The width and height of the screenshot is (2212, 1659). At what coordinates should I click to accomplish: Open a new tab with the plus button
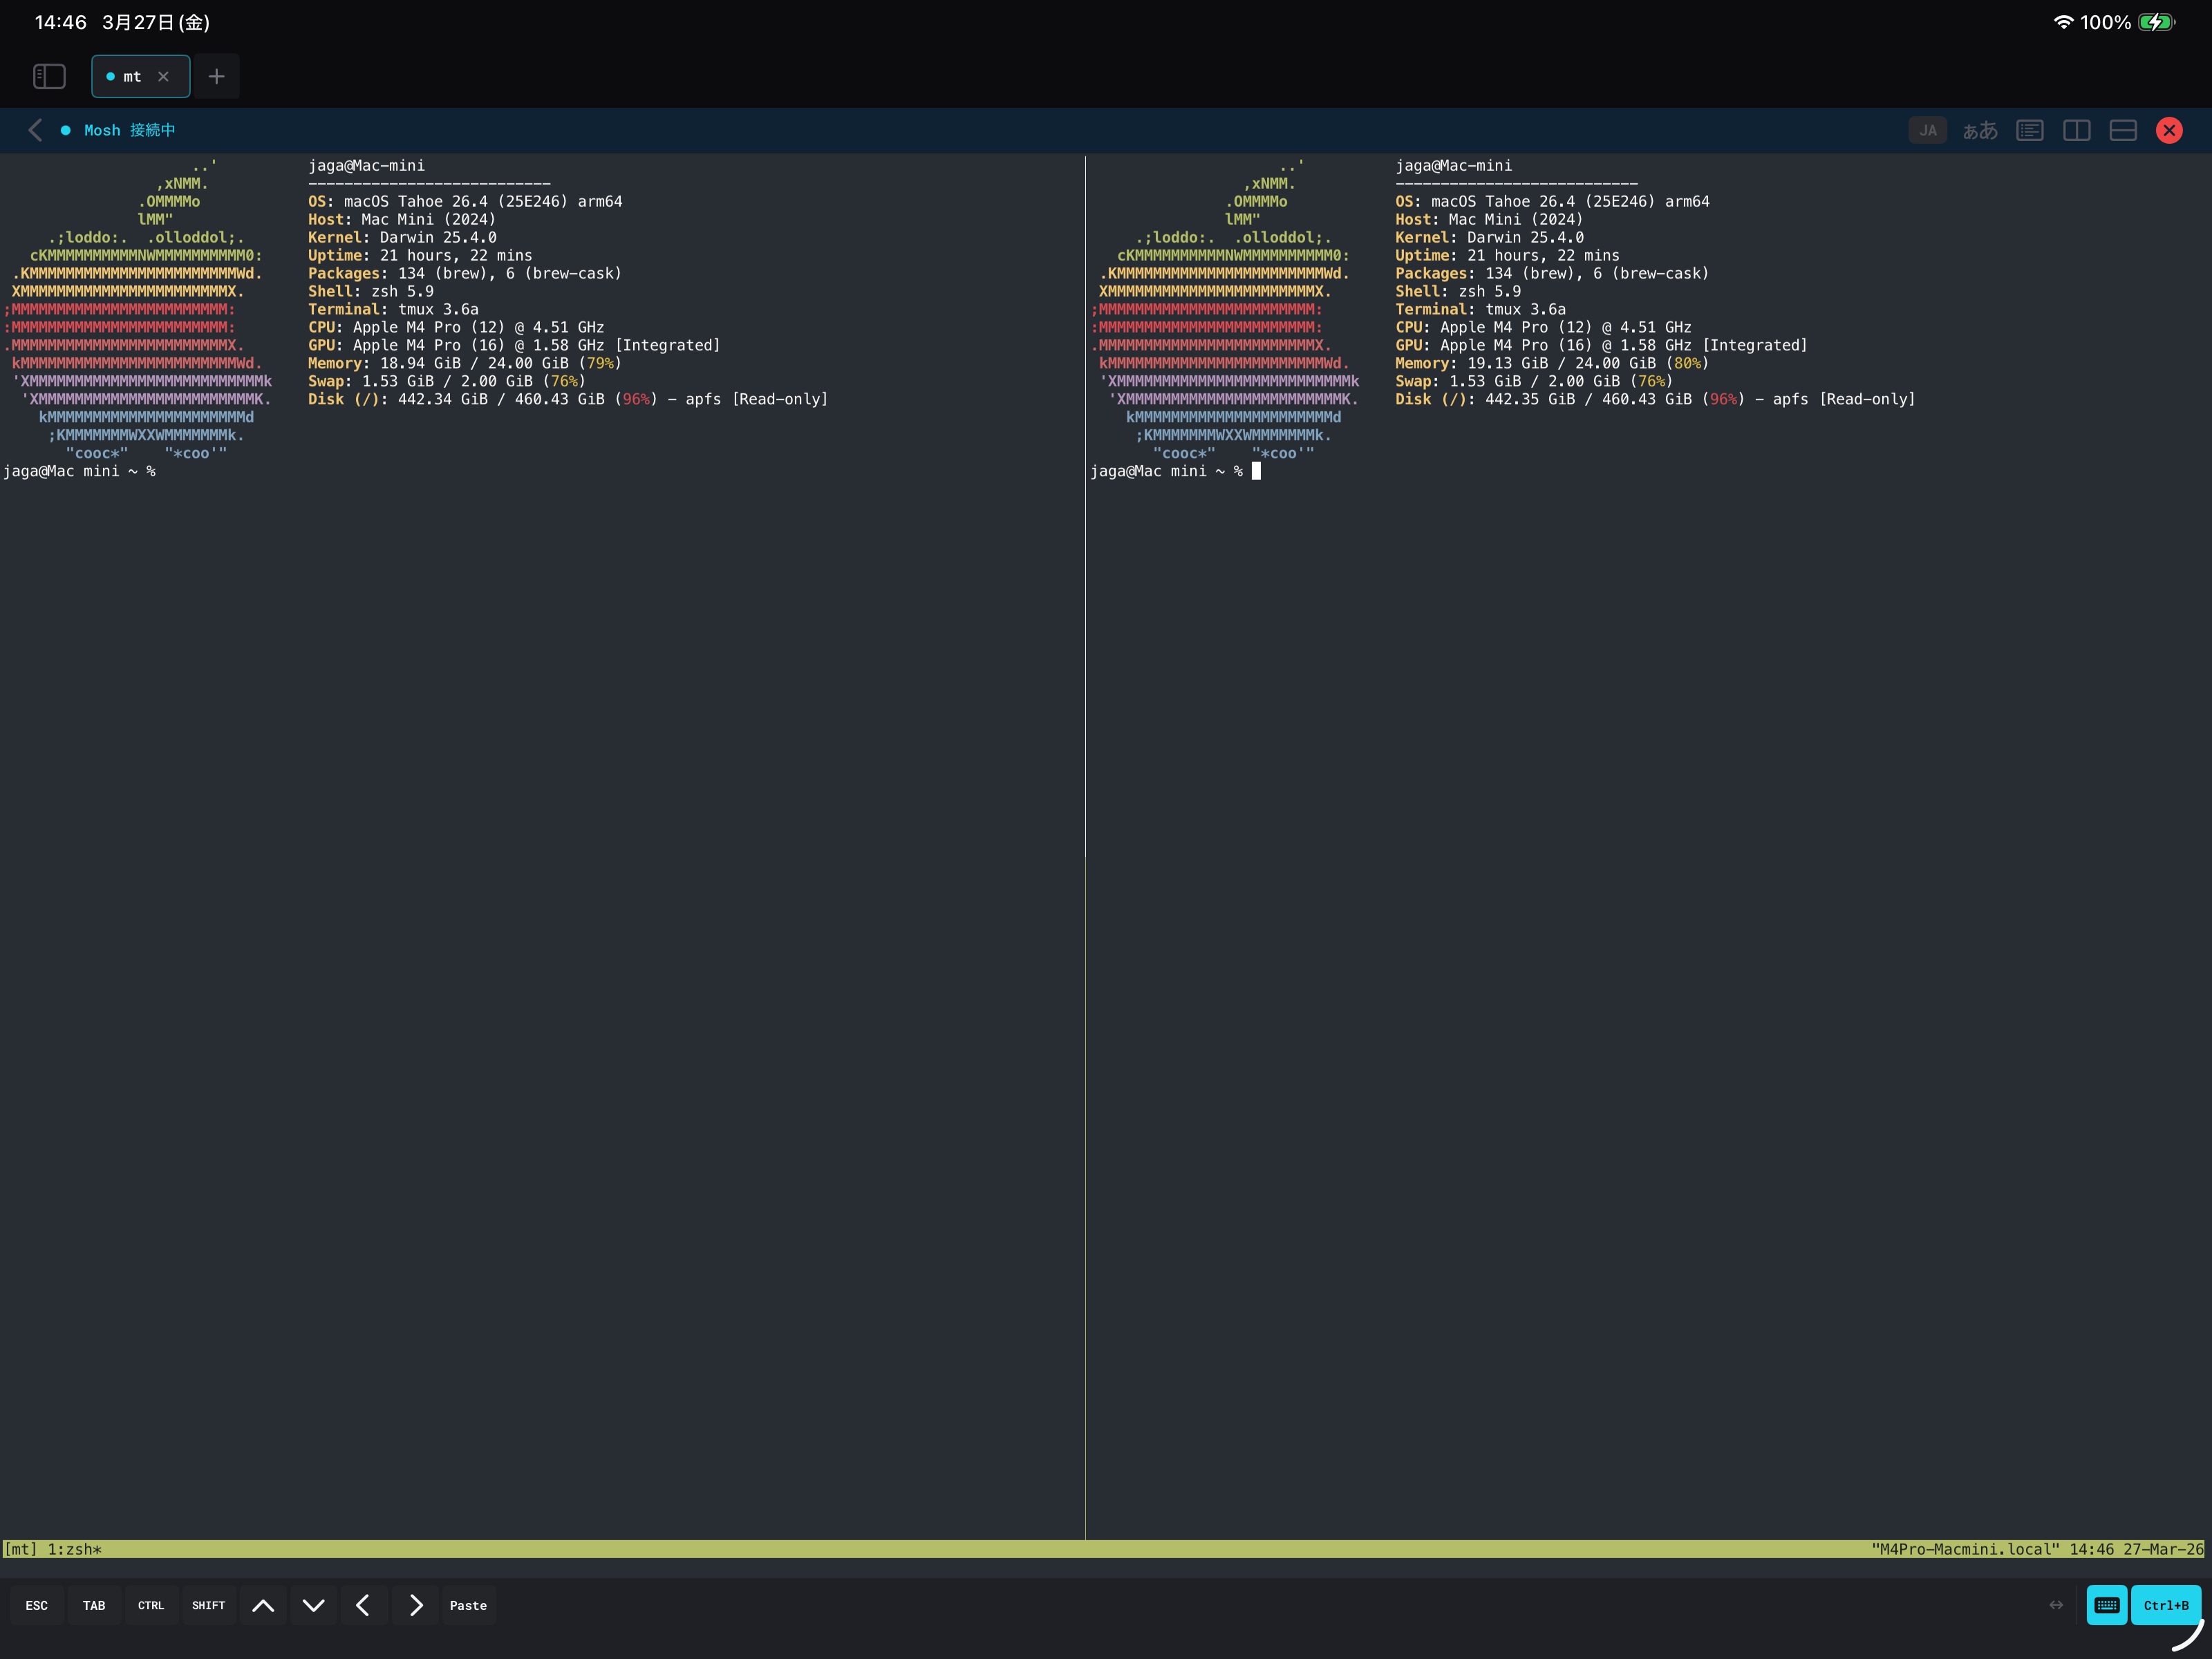click(x=217, y=76)
